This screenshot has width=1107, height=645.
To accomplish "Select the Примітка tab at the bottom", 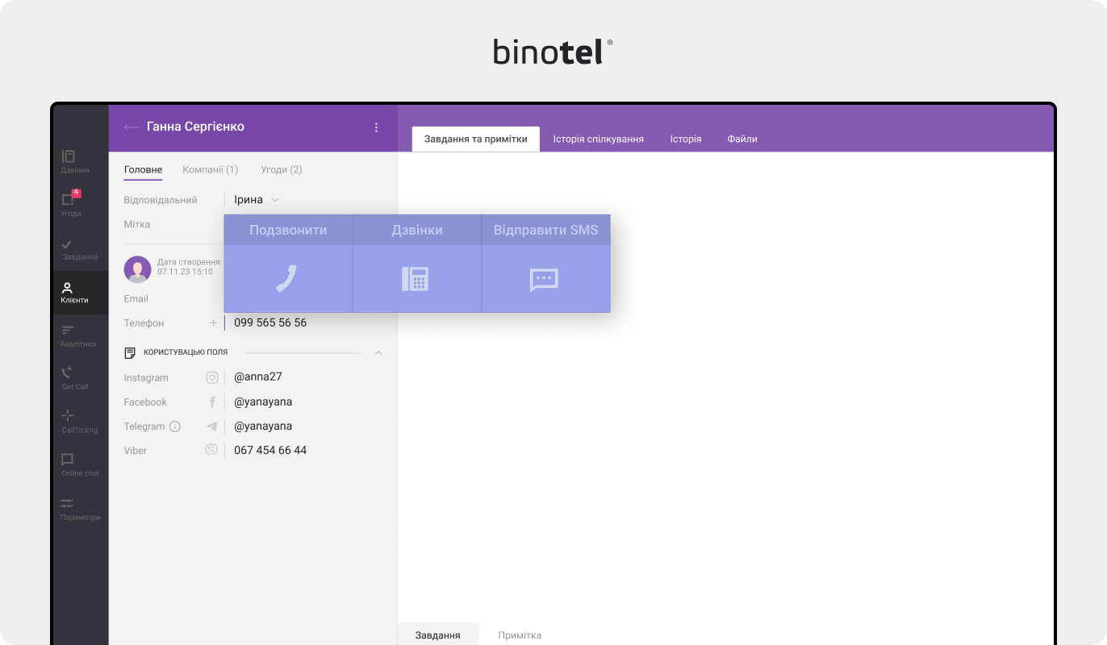I will (520, 635).
